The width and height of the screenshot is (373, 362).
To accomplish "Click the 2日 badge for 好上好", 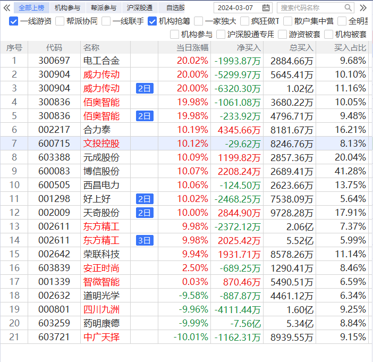I will 145,199.
